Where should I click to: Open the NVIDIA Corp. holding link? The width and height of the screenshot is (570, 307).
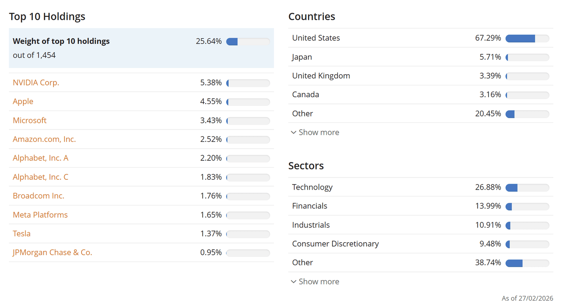coord(36,83)
